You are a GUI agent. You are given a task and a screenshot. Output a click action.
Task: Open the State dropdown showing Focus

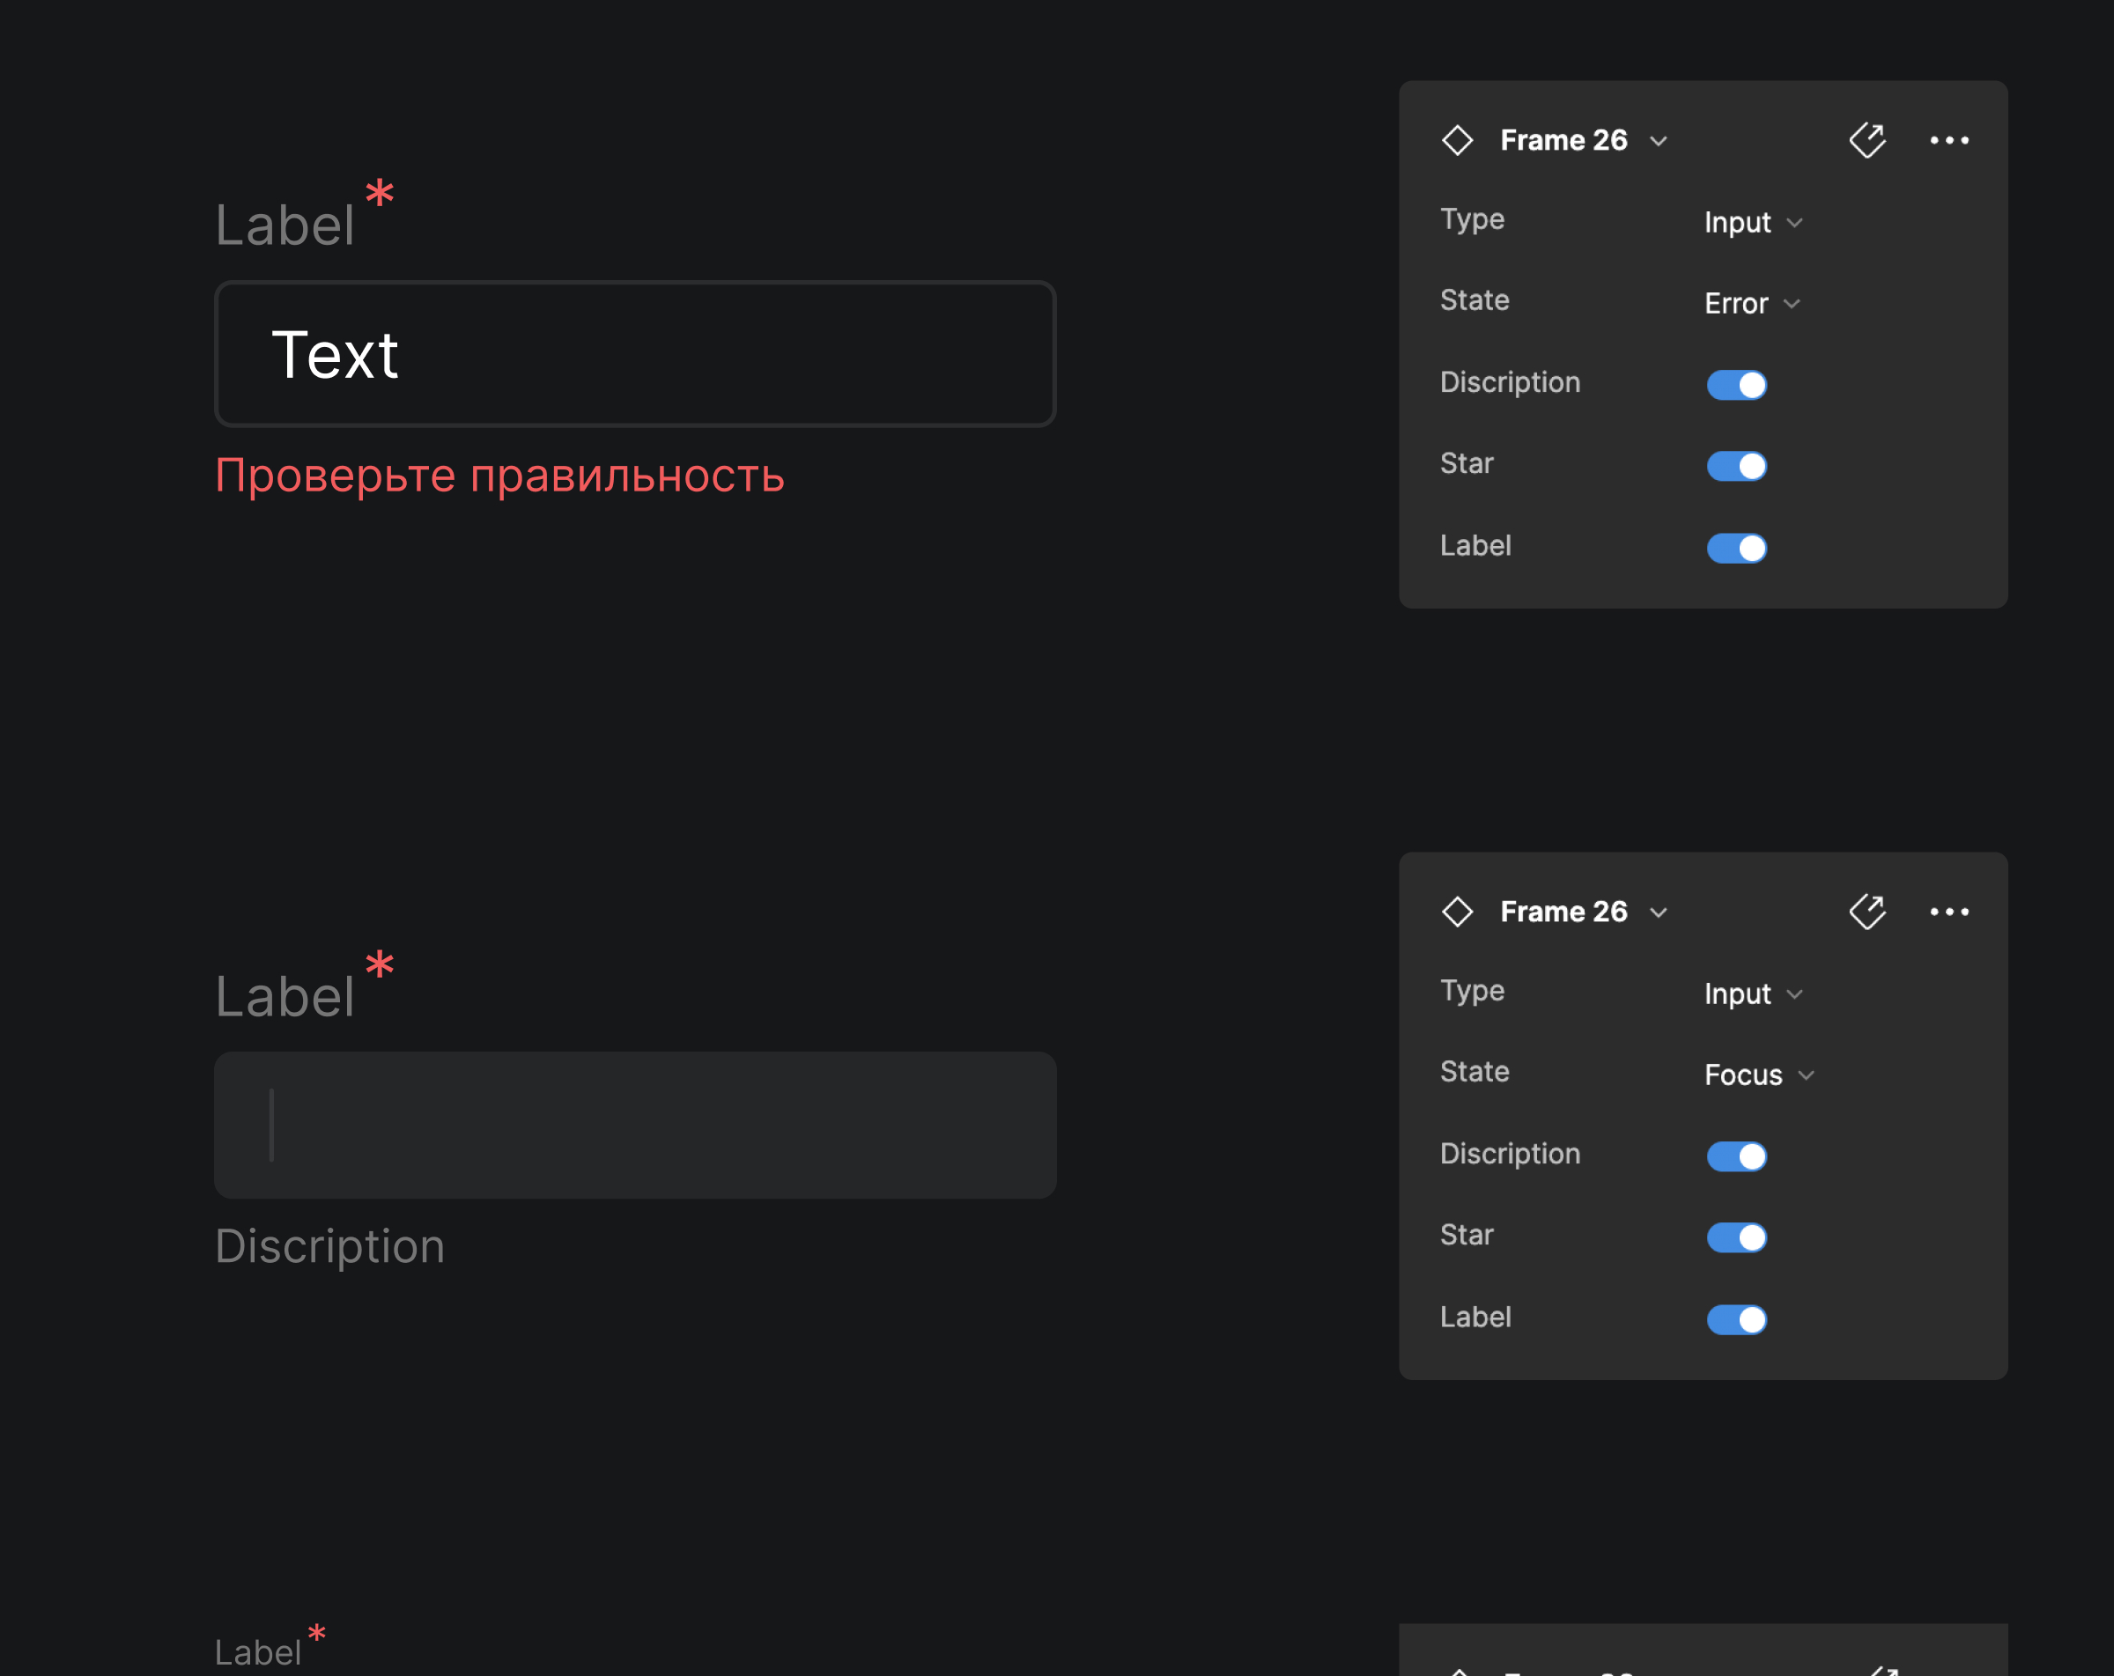(x=1758, y=1075)
